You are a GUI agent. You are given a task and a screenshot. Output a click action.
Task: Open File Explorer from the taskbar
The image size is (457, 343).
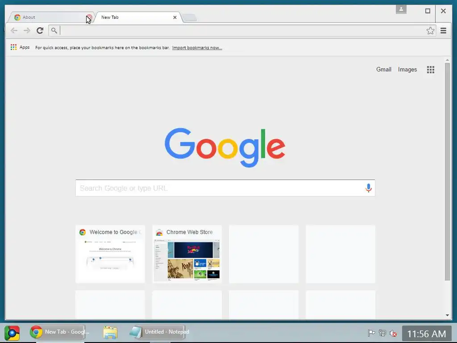point(110,332)
